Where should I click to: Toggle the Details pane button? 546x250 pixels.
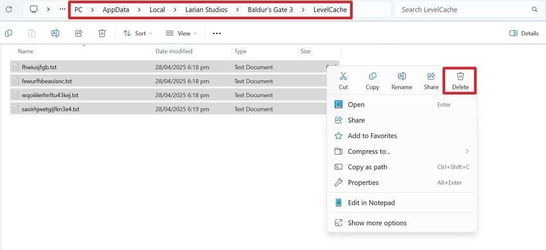pos(524,33)
